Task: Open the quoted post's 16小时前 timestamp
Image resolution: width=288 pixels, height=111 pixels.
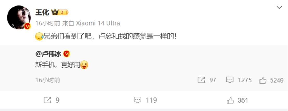Action: tap(48, 80)
